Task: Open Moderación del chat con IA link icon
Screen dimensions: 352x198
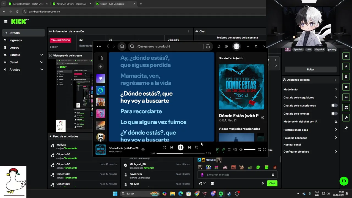Action: 336,122
